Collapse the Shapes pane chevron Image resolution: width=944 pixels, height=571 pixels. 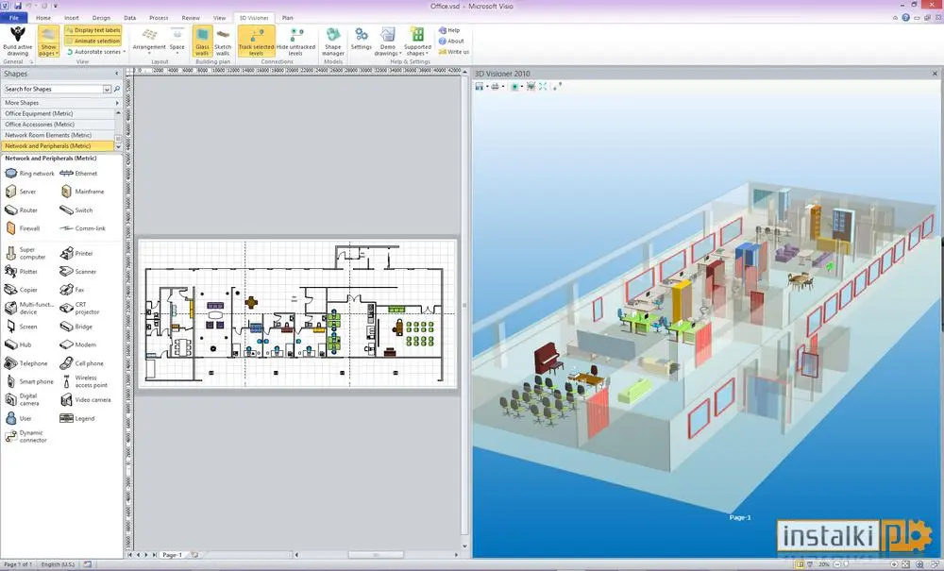(117, 74)
